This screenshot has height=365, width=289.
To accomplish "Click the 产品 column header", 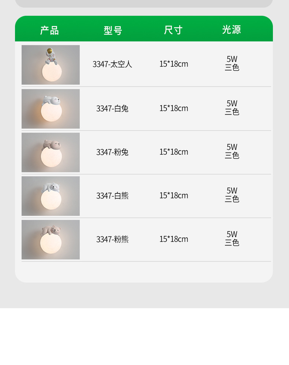I will point(49,30).
